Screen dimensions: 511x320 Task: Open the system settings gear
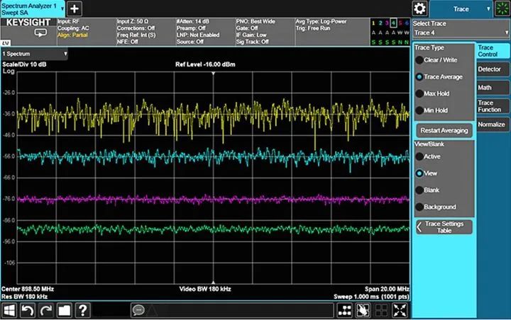pyautogui.click(x=420, y=8)
